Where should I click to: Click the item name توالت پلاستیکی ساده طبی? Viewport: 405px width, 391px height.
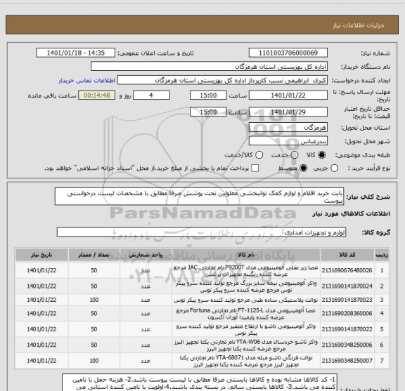tap(246, 300)
